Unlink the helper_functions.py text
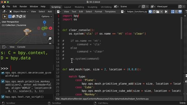187x105 pixels. pos(161,12)
